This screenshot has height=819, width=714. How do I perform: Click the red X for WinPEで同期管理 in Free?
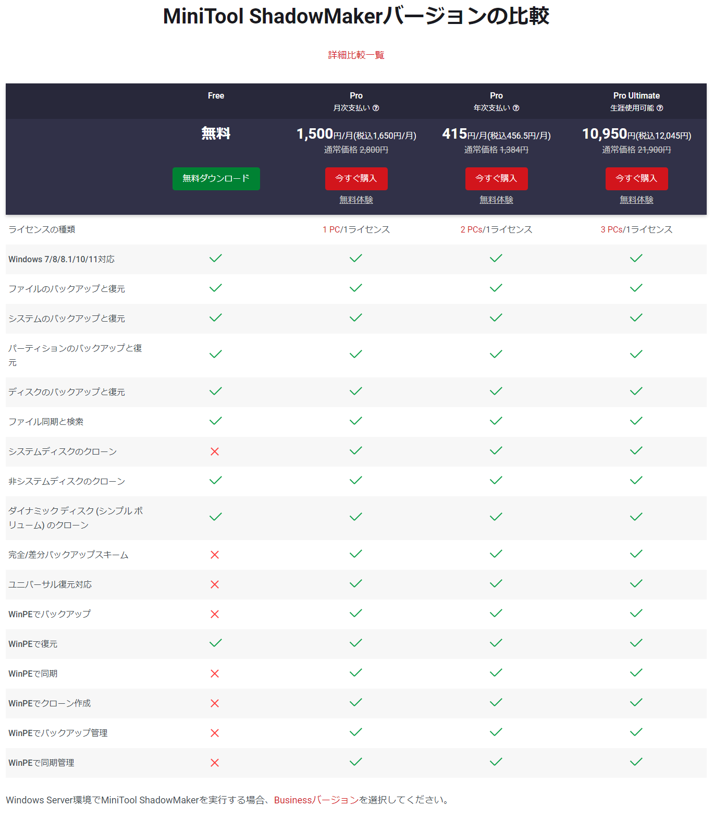[215, 763]
